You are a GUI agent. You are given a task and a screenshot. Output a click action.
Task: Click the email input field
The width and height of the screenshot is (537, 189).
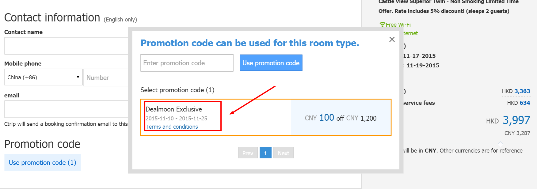coord(67,109)
